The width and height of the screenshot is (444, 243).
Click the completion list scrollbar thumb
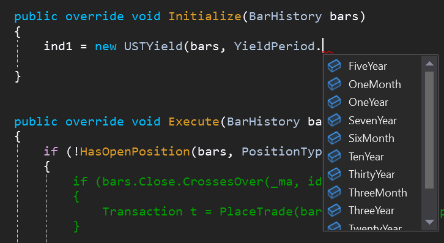429,130
